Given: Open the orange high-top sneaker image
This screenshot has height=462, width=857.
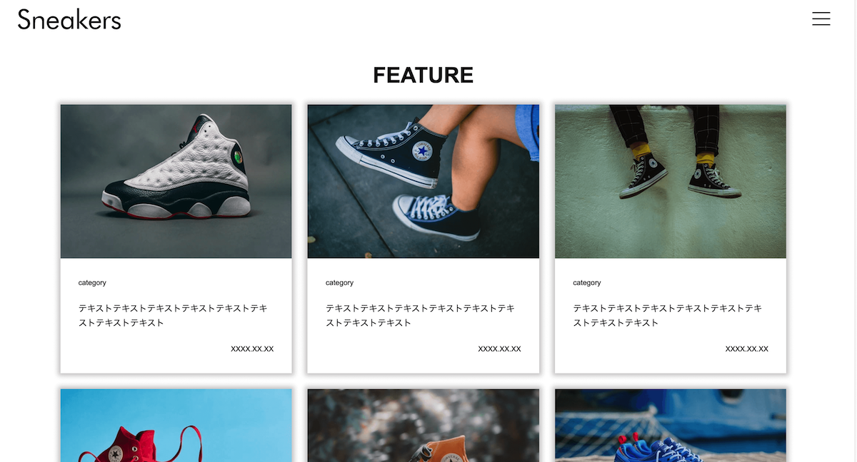Looking at the screenshot, I should (424, 425).
